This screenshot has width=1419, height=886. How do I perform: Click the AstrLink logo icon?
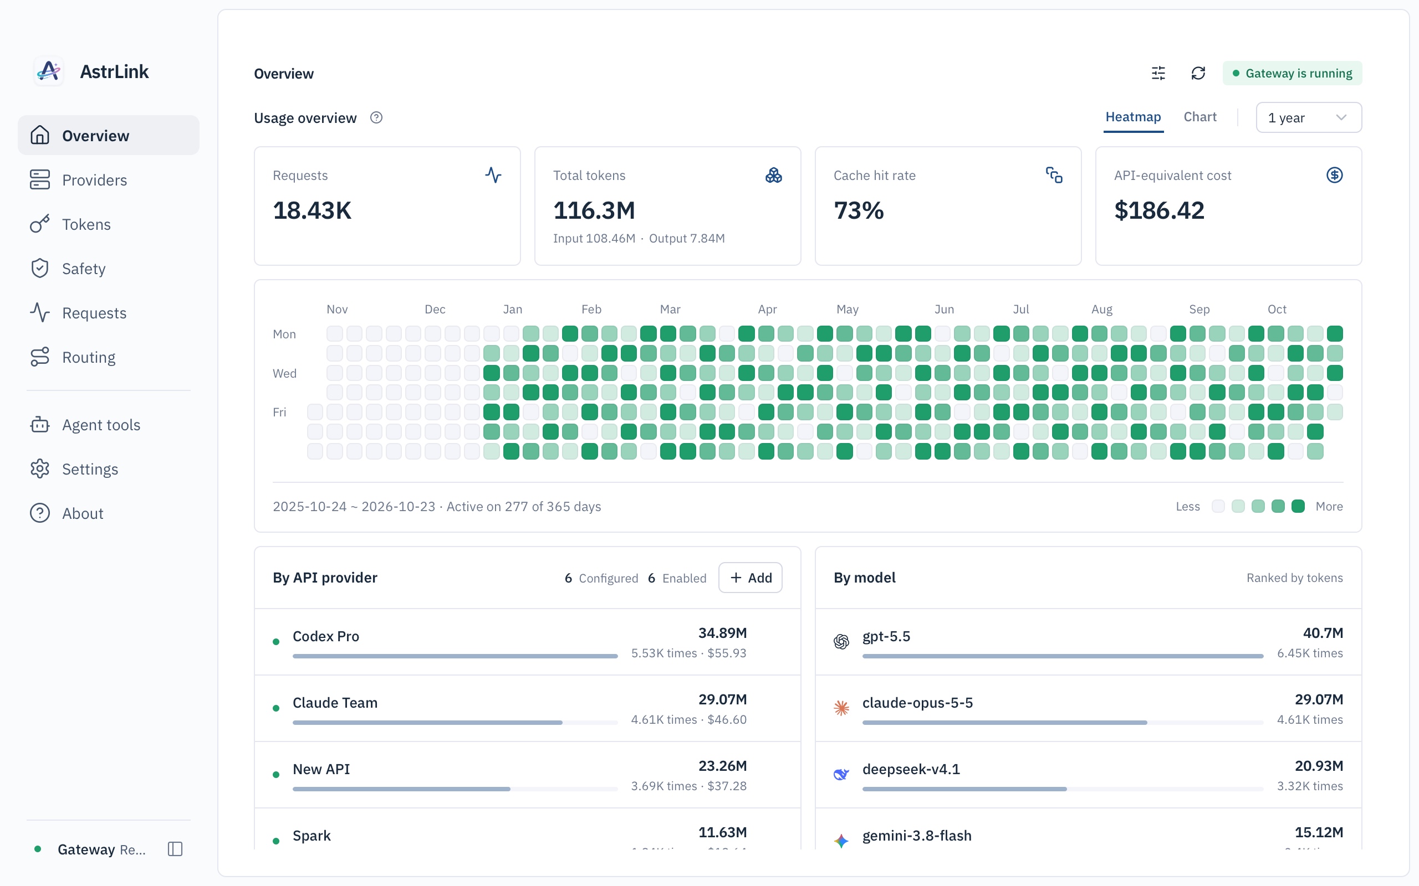pos(49,71)
